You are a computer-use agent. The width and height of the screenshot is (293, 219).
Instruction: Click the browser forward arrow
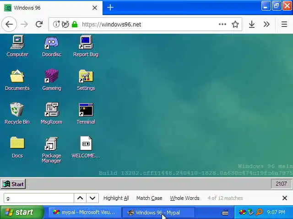(x=24, y=24)
